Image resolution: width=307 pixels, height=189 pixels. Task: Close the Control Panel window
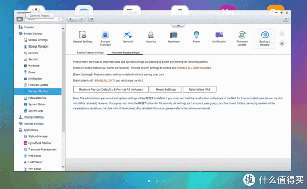287,13
